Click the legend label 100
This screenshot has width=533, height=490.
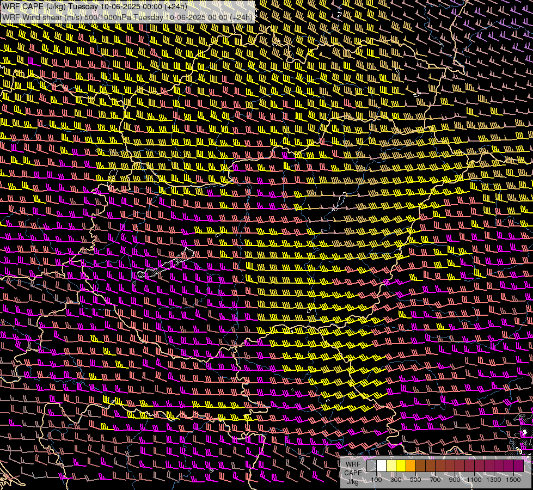point(376,480)
